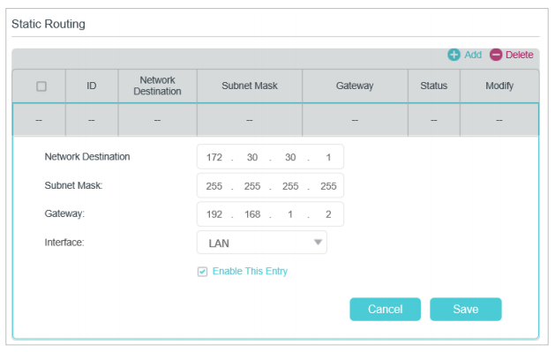Screen dimensions: 555x352
Task: Click the Network Destination form label
Action: pos(87,157)
